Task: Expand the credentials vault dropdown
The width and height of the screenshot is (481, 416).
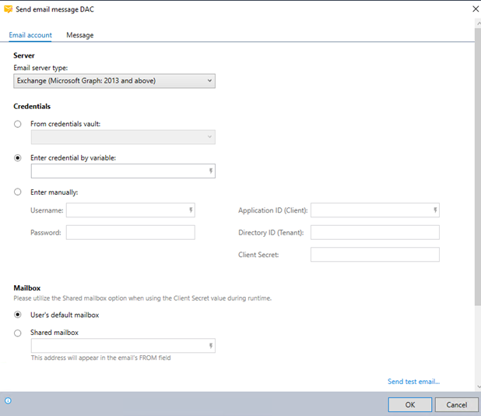Action: pyautogui.click(x=122, y=137)
